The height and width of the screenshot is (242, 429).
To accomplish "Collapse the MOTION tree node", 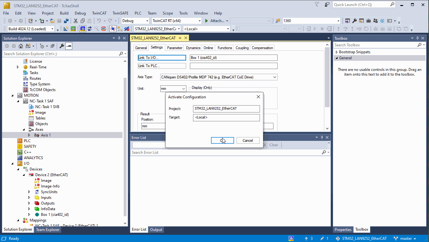I will tap(12, 95).
